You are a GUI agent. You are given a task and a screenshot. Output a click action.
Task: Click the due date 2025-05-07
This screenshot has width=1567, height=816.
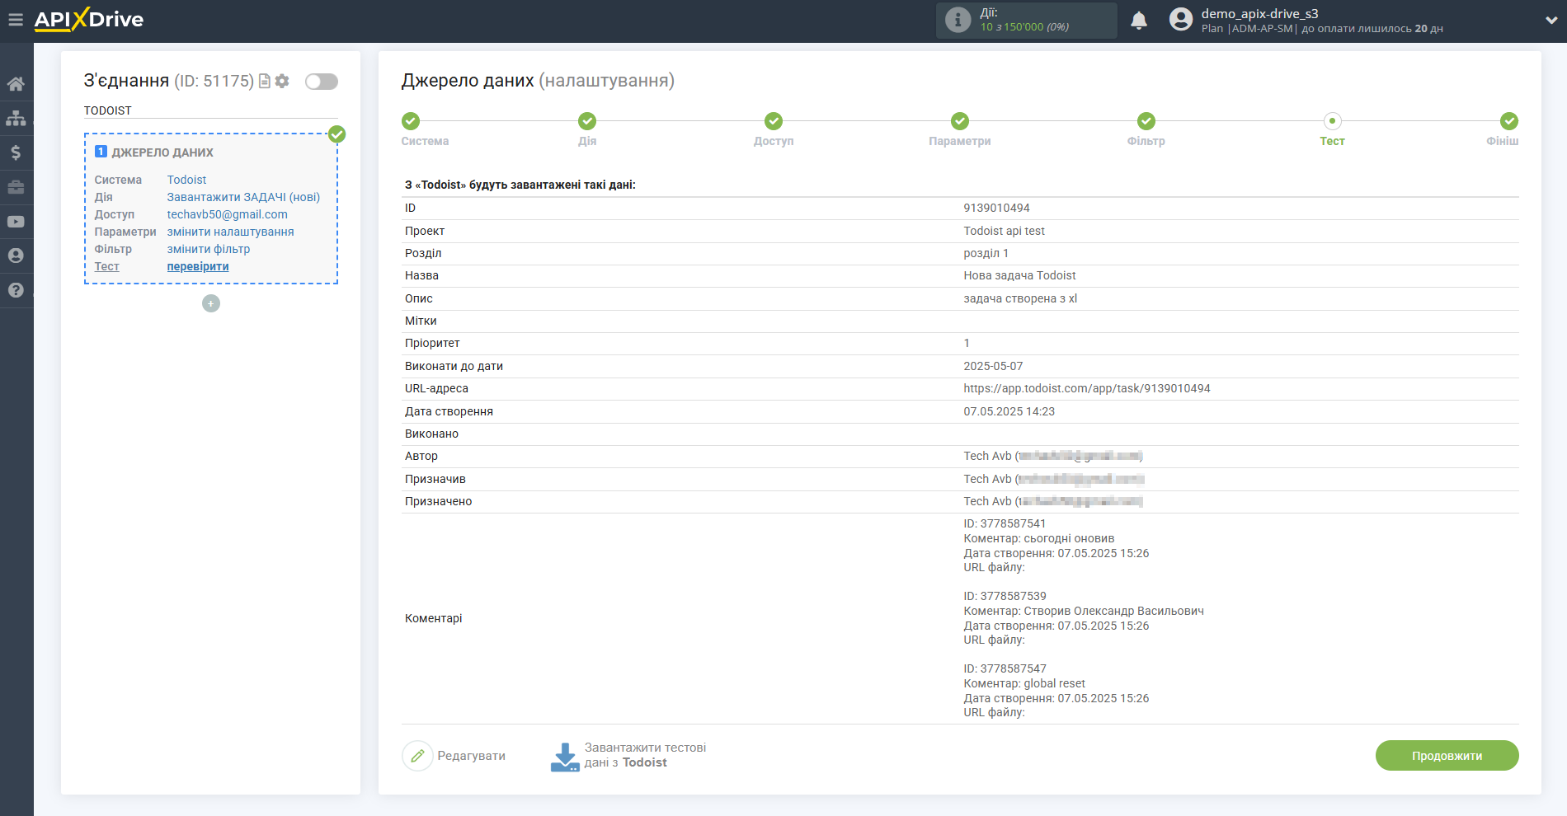click(993, 366)
